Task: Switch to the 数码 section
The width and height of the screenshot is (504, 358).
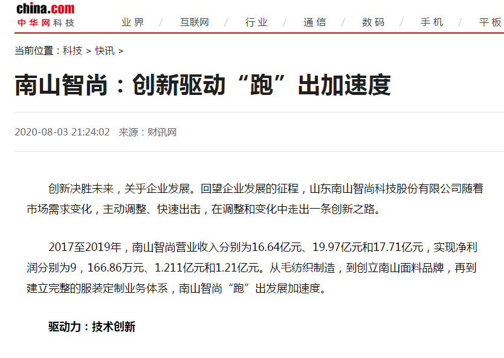Action: coord(373,22)
